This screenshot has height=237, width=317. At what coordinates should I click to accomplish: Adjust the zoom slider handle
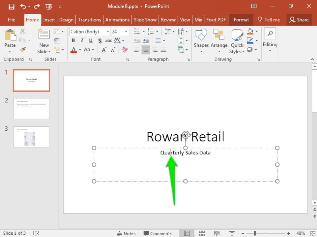click(x=255, y=233)
